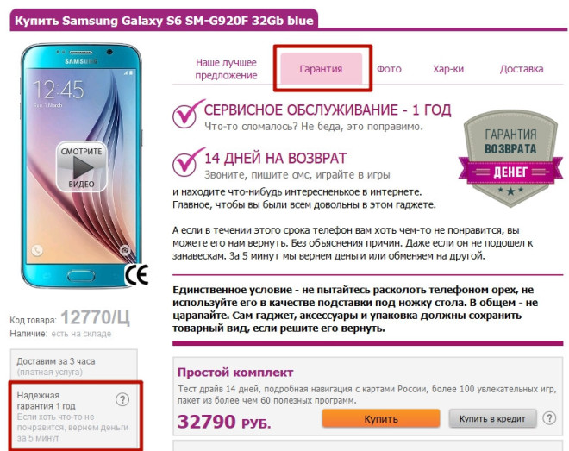Click the checkmark icon beside 'Сервисное обслуживание'
Screen dimensions: 569x451
coord(188,114)
